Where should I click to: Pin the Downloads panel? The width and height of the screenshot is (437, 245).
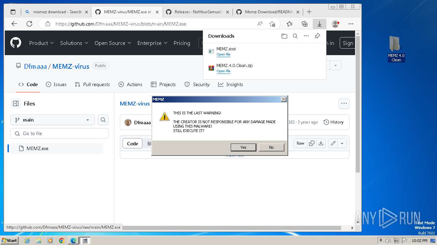[x=317, y=36]
